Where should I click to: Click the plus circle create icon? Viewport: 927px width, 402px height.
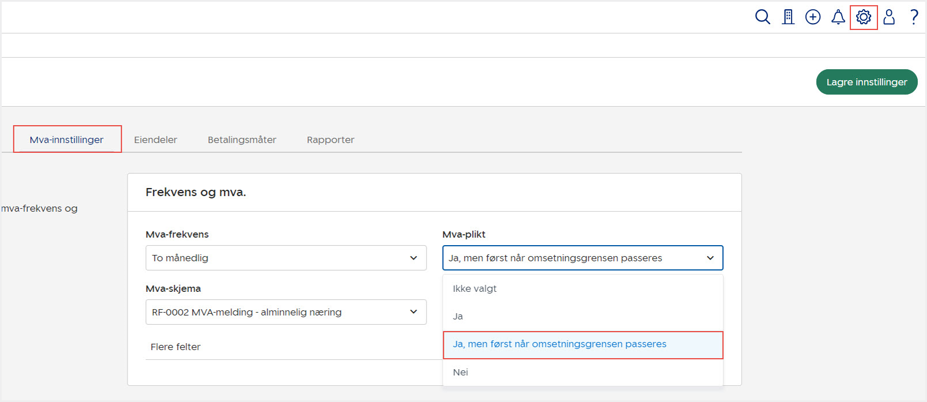(x=813, y=17)
